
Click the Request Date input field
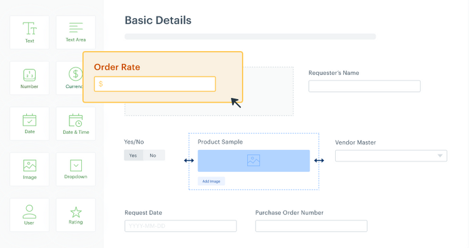[x=181, y=226]
